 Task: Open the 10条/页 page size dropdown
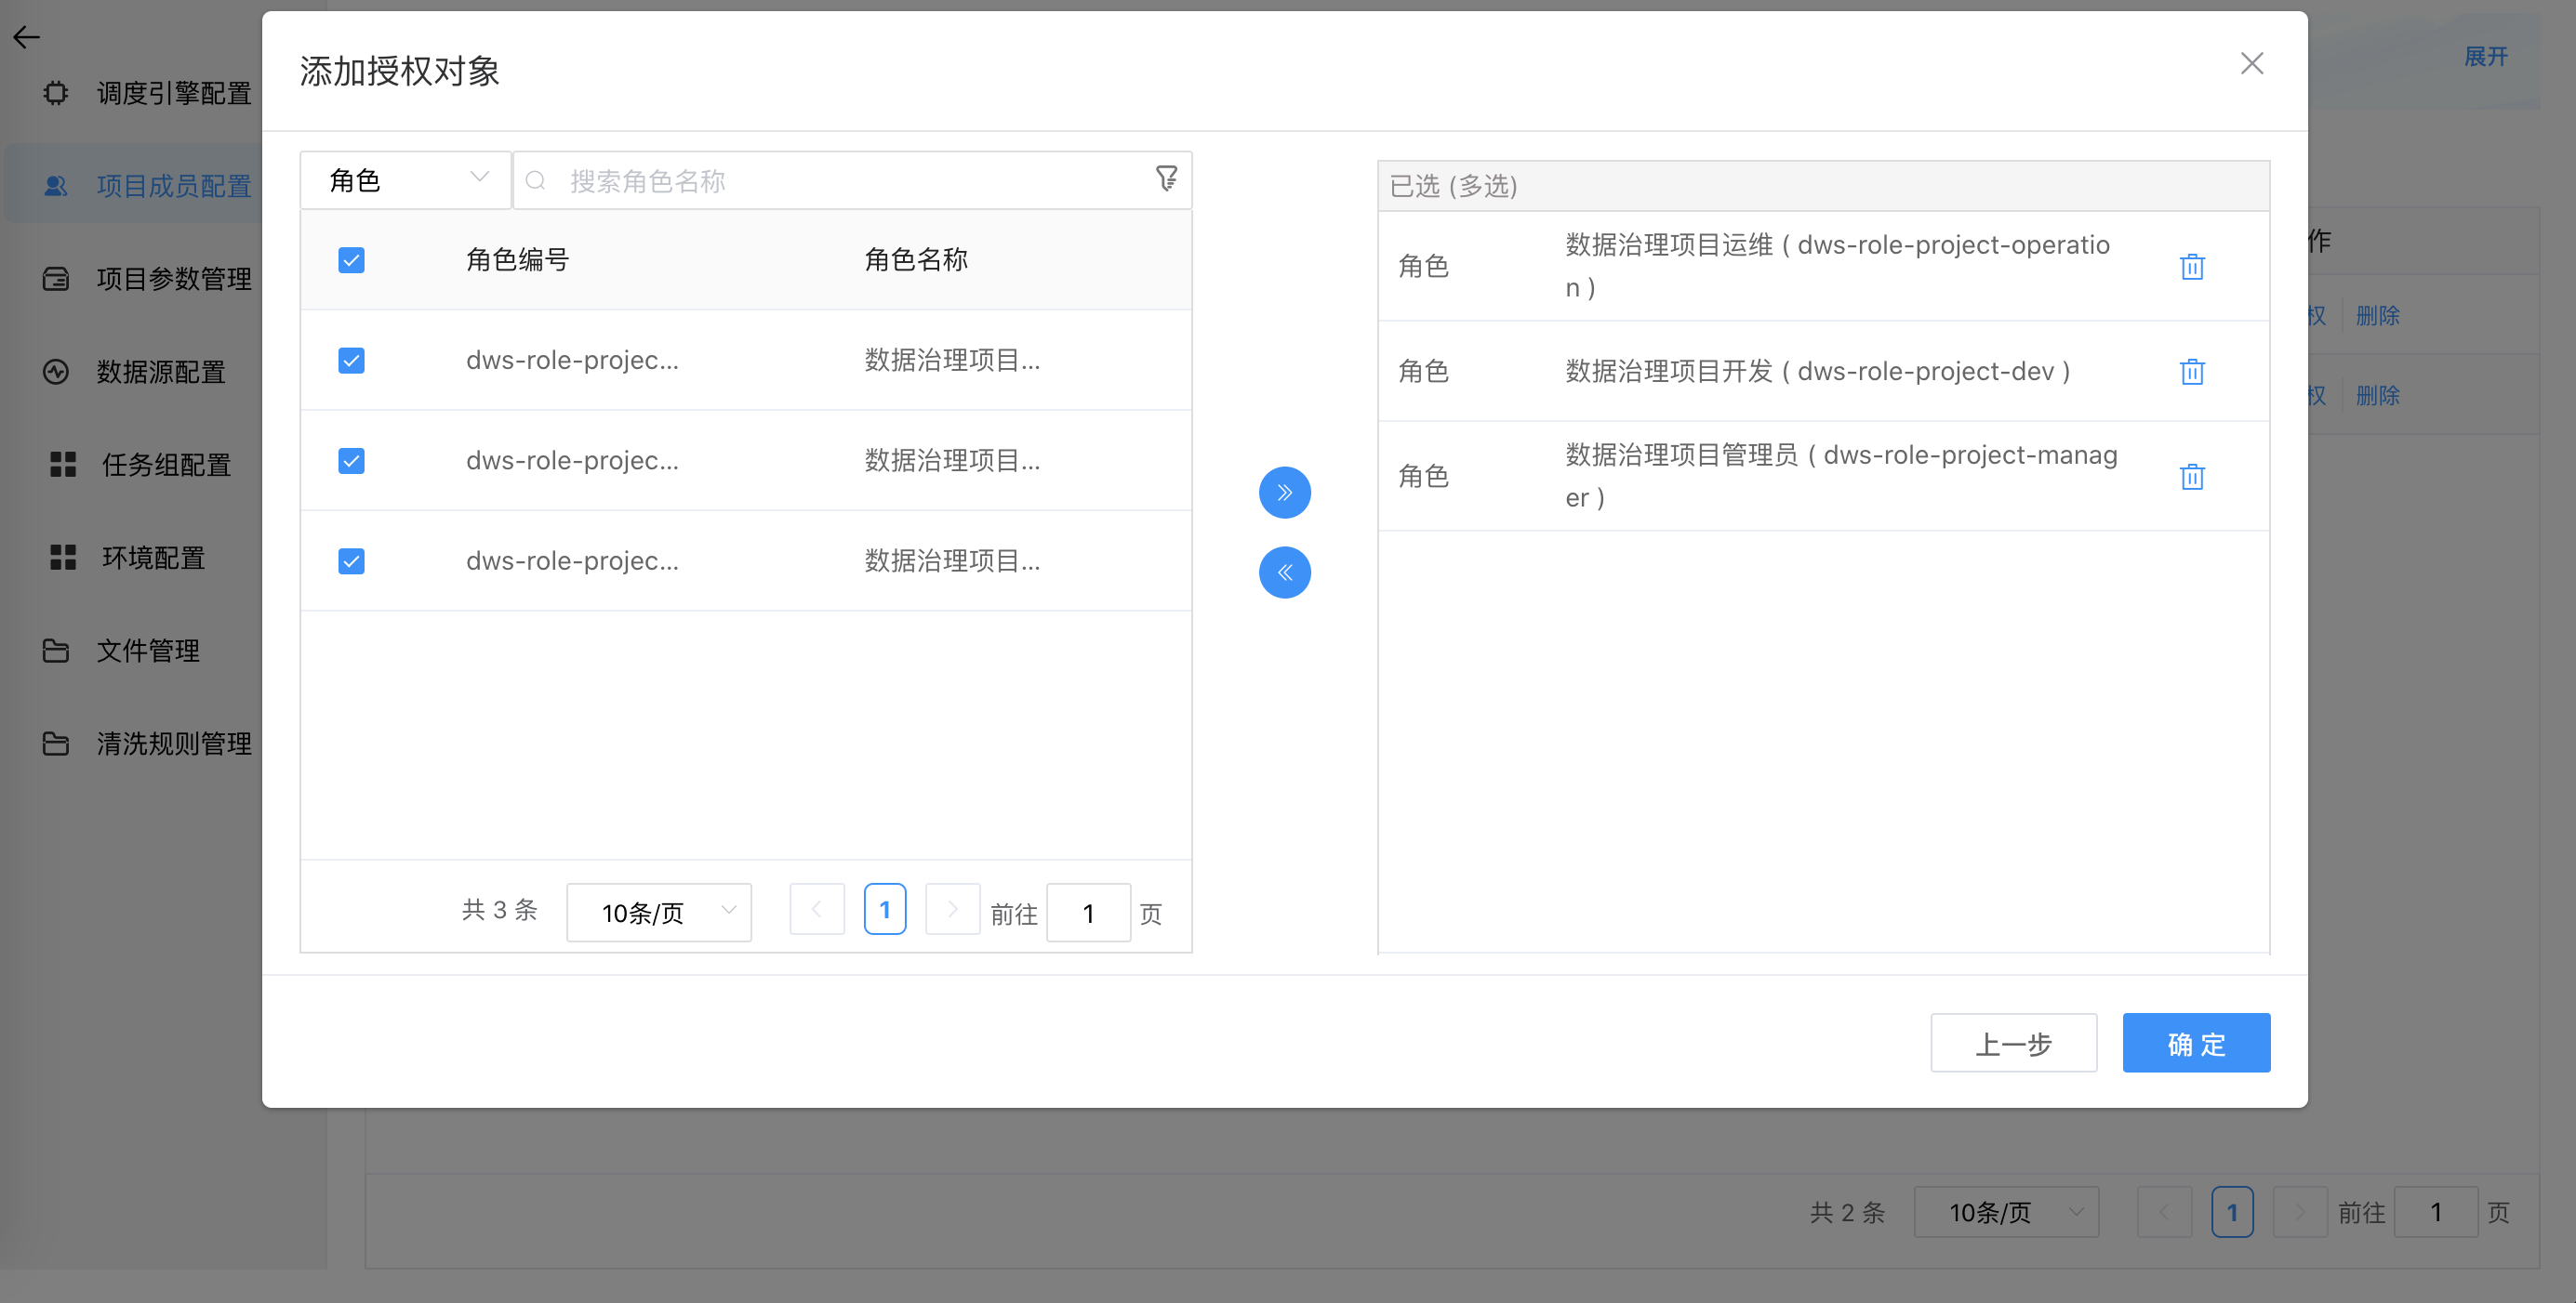click(658, 912)
